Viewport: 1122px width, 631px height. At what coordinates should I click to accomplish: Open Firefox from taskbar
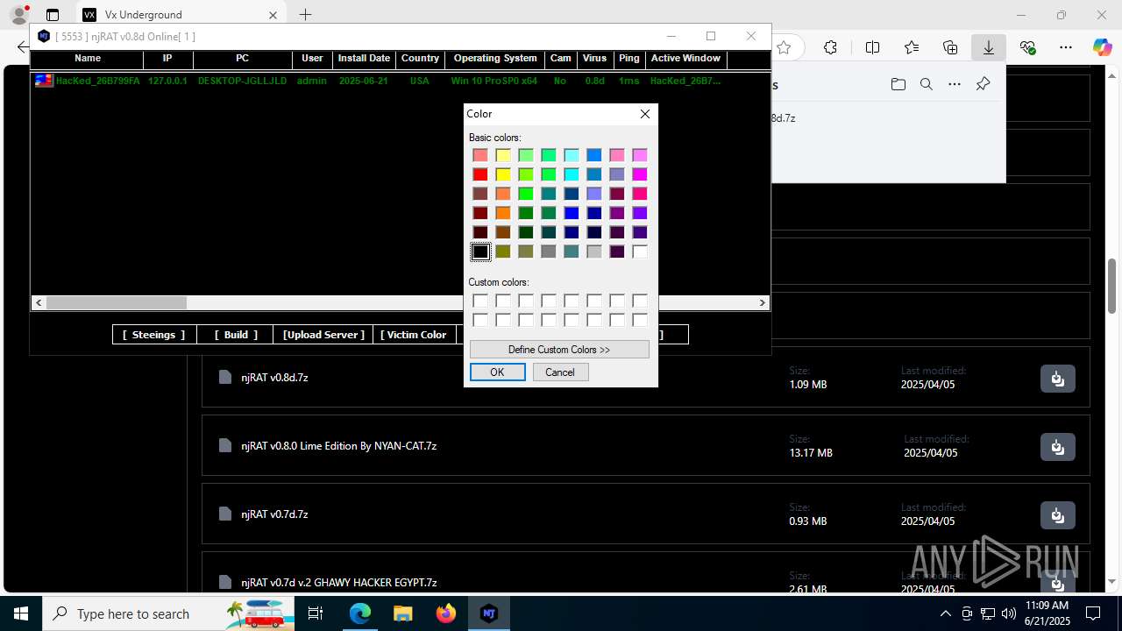(x=446, y=613)
